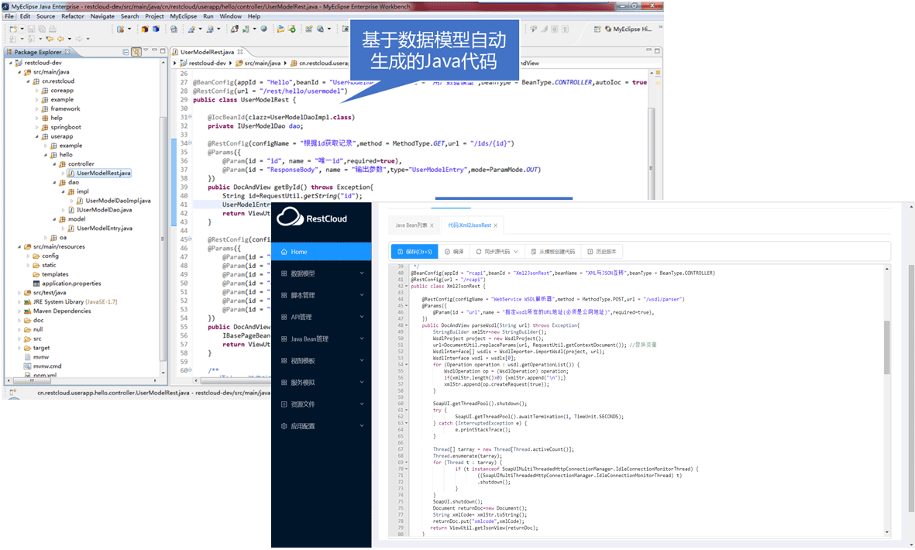Expand the Java Bean管理 sidebar menu

(321, 339)
